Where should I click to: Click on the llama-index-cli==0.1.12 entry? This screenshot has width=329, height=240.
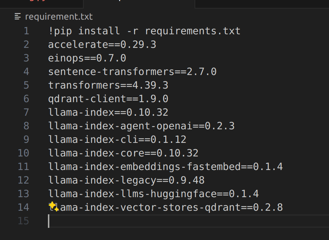tap(117, 140)
